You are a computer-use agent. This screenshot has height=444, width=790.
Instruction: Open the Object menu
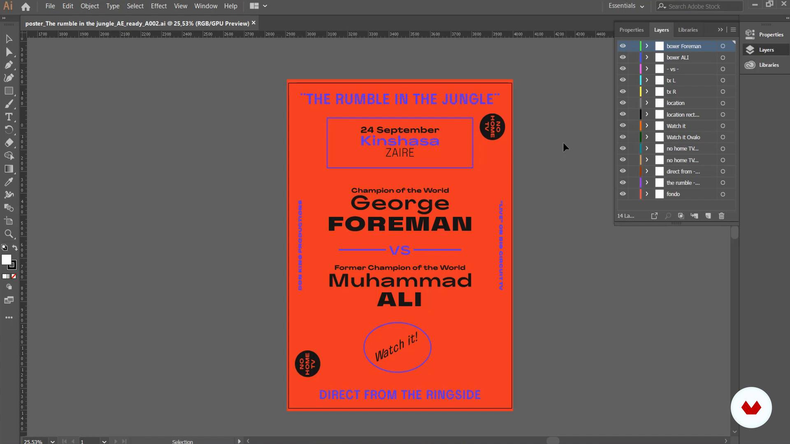click(x=90, y=6)
